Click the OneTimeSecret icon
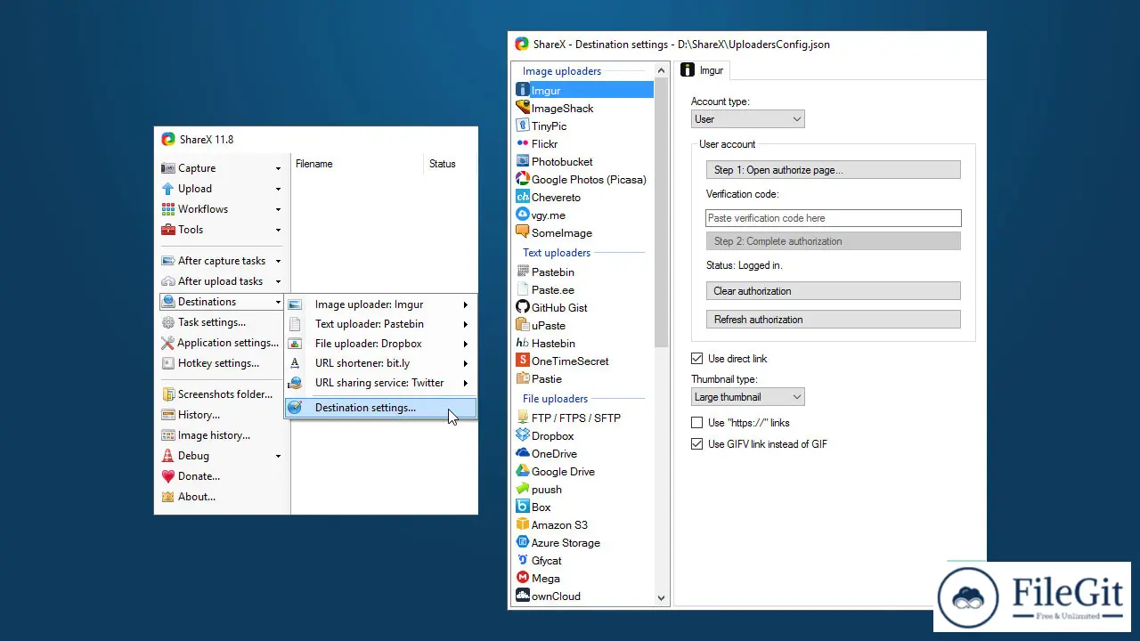 523,361
